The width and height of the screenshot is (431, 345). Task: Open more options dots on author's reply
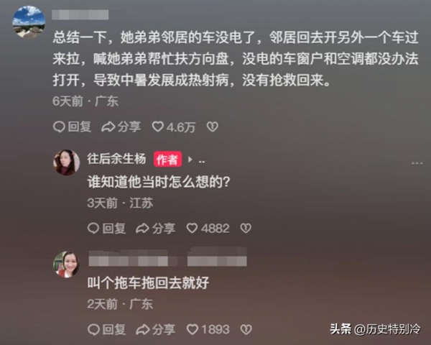pyautogui.click(x=417, y=163)
